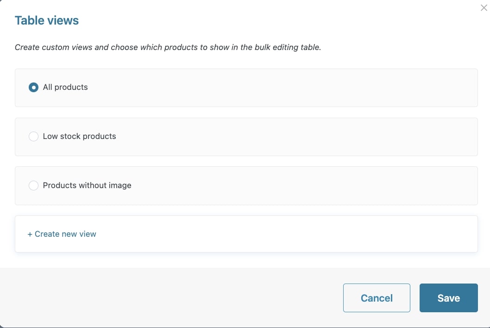Enable the Products without image radio option
The image size is (490, 328).
pyautogui.click(x=33, y=186)
